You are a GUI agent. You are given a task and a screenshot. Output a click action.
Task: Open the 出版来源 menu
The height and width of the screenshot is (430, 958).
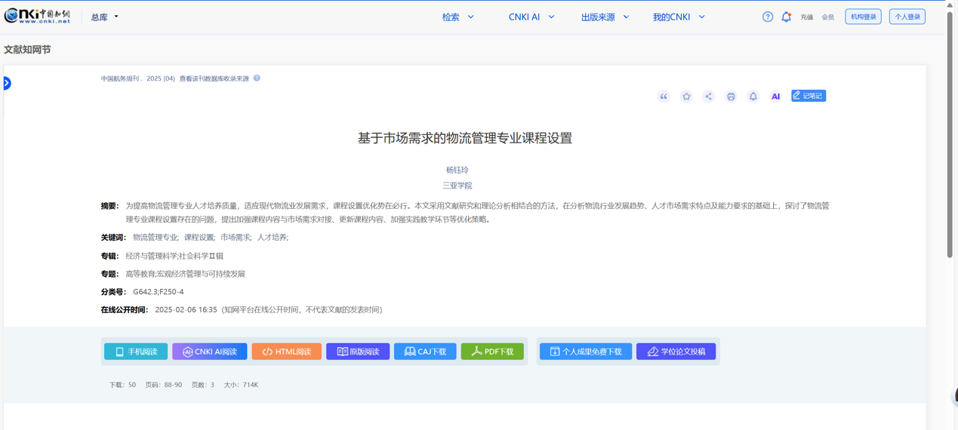tap(604, 17)
